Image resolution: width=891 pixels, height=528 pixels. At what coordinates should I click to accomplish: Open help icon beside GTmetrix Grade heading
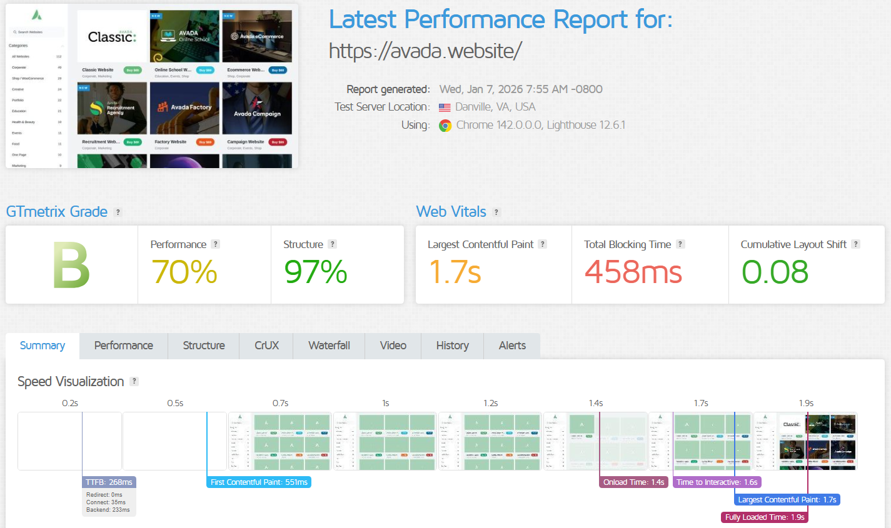(118, 212)
